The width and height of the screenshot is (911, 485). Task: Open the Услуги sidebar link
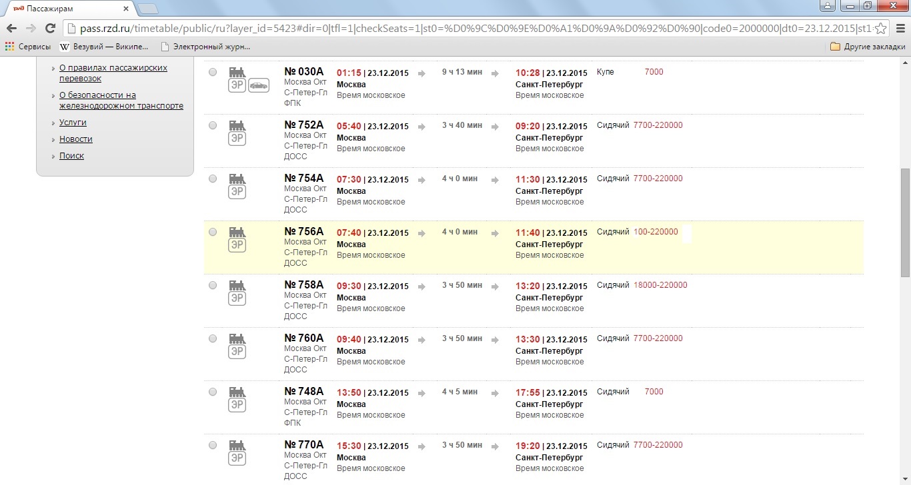(73, 123)
